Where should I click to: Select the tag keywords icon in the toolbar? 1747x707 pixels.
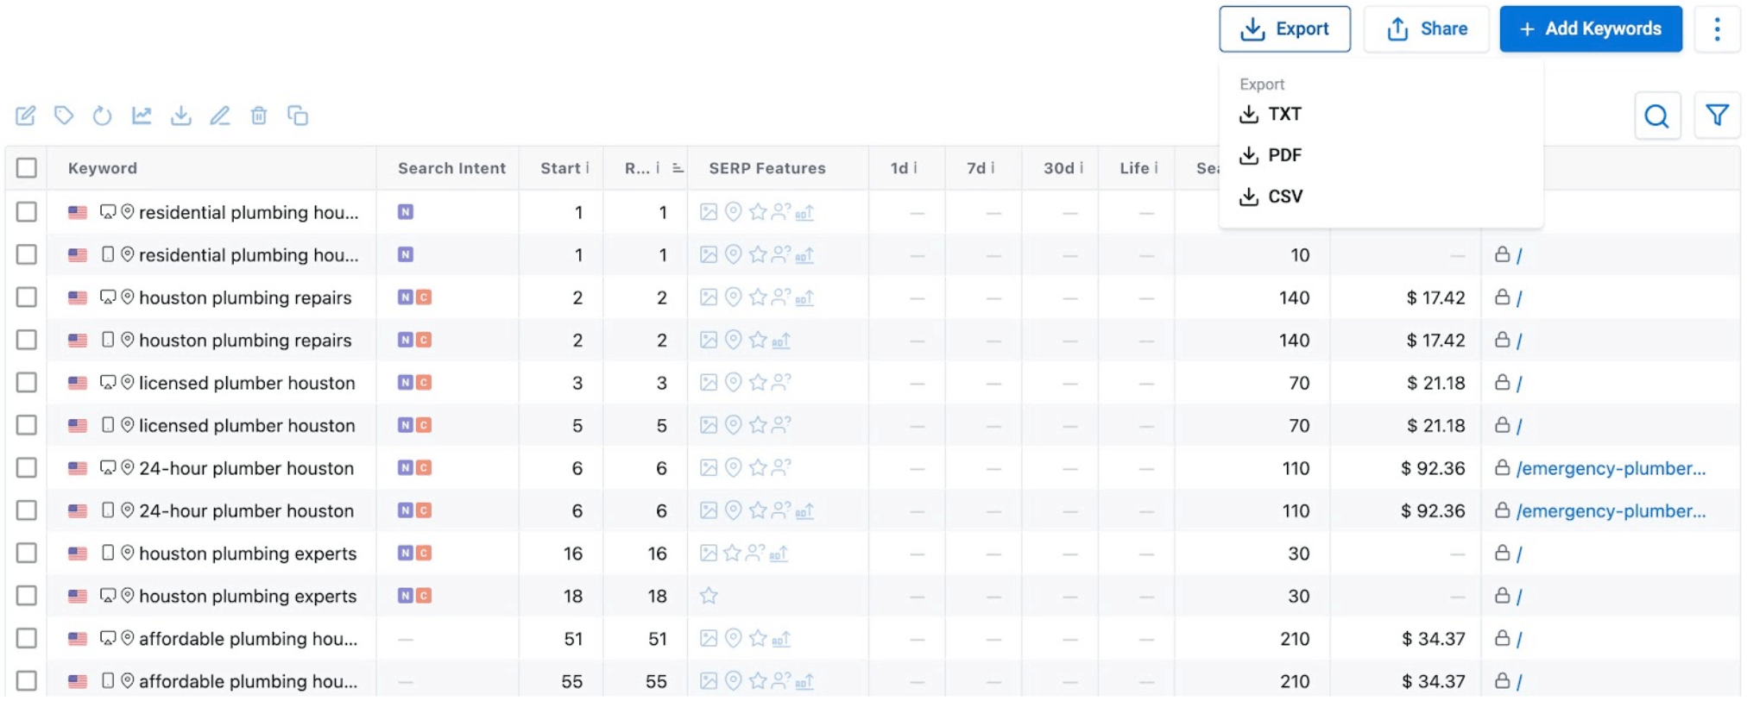click(x=64, y=115)
